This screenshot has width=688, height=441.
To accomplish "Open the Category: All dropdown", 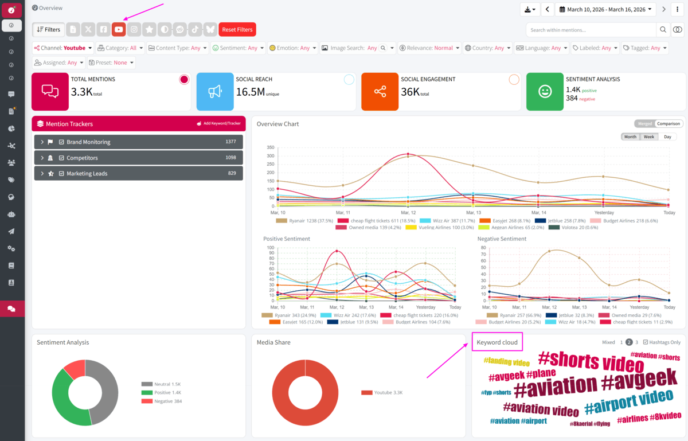I will coord(120,48).
